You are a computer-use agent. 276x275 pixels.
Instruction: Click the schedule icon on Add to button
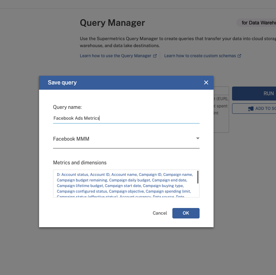250,109
